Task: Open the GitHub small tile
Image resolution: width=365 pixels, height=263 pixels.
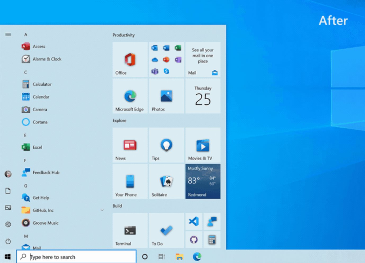Action: pyautogui.click(x=194, y=239)
